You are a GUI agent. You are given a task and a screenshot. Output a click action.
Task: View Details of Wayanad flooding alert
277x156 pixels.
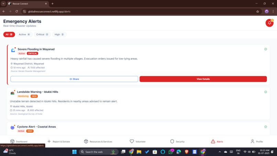pos(203,79)
